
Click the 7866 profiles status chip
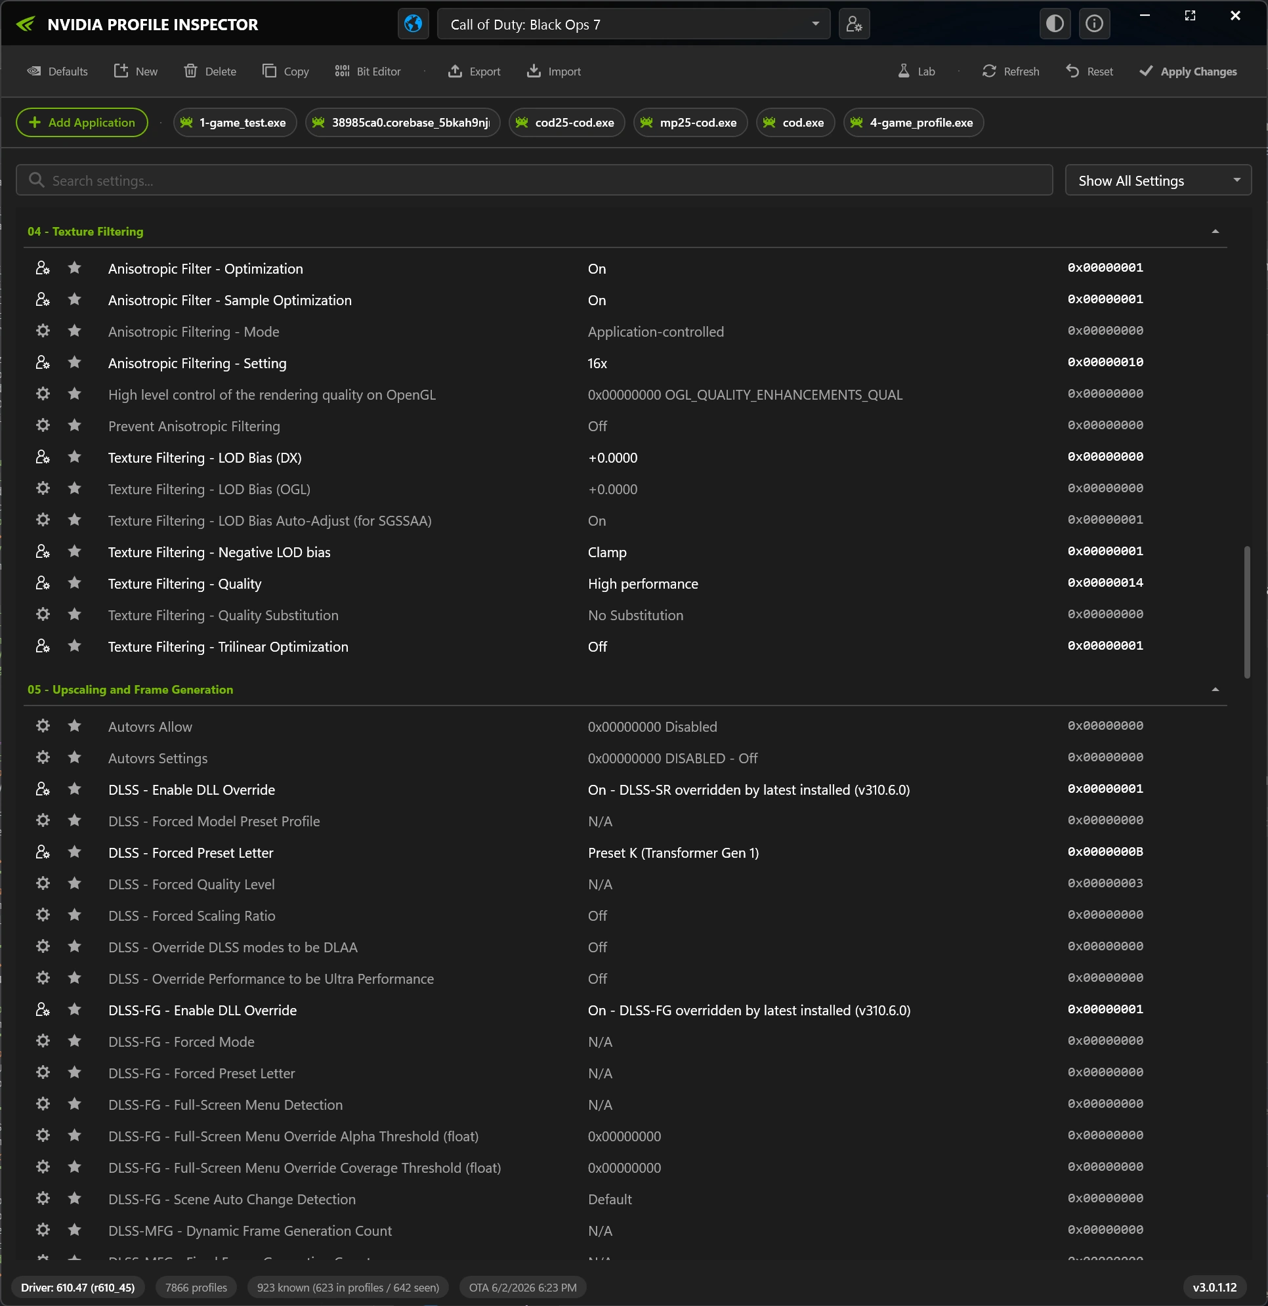(x=196, y=1288)
